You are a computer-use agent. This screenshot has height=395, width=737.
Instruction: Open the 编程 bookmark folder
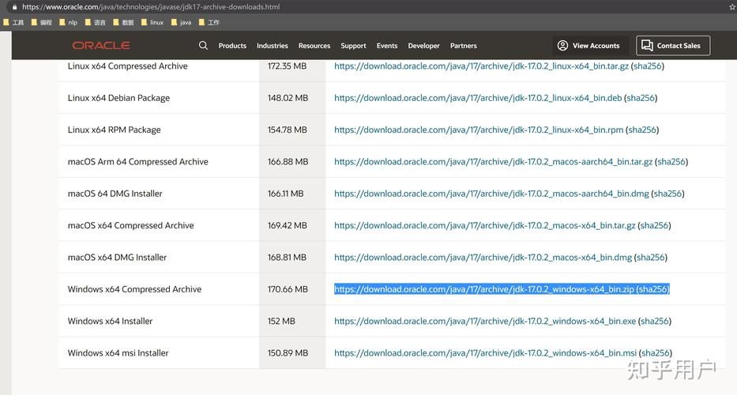click(x=41, y=22)
